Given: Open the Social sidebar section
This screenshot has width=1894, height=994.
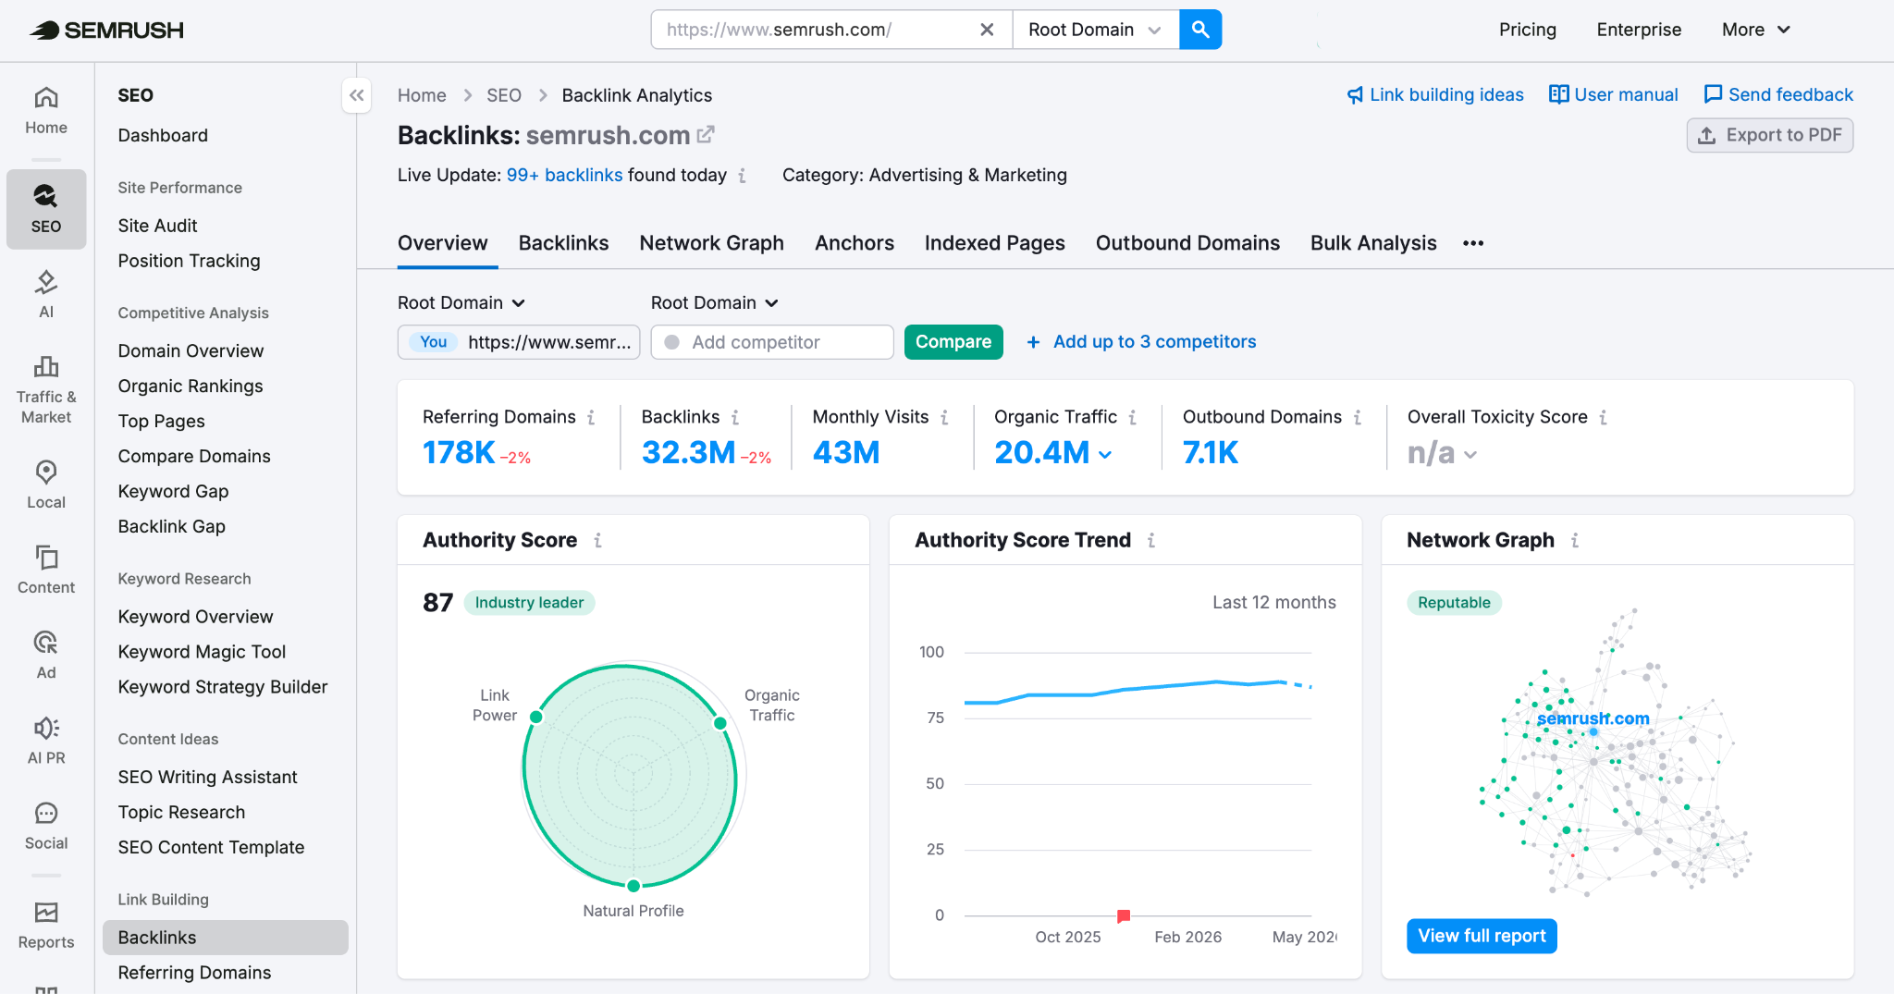Looking at the screenshot, I should tap(46, 825).
